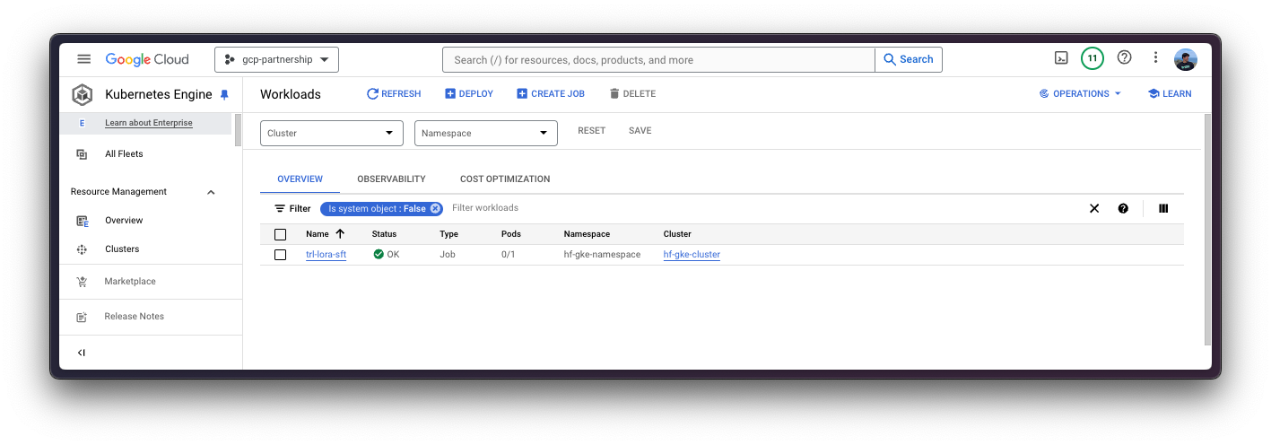Open the hf-gke-cluster link

pyautogui.click(x=692, y=255)
